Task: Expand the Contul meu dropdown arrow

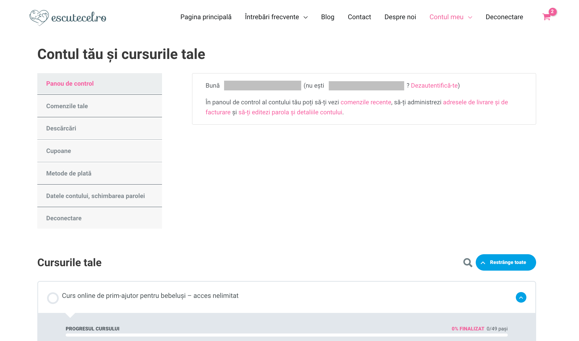Action: (x=470, y=17)
